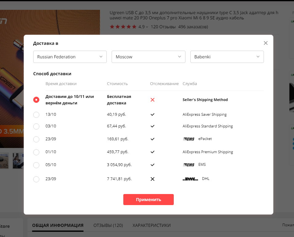The image size is (294, 237).
Task: Click the checkmark beside AliExpress Saver Shipping
Action: [x=152, y=115]
